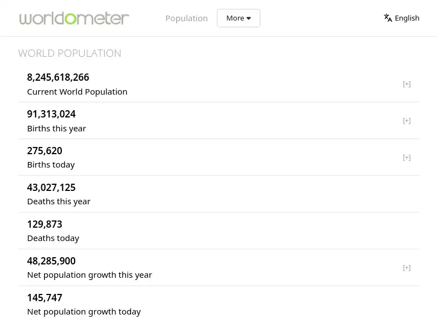Open the More dropdown
The height and width of the screenshot is (334, 446).
pos(238,18)
